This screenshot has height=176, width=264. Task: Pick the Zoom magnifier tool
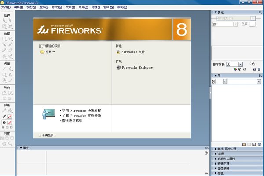click(10, 144)
